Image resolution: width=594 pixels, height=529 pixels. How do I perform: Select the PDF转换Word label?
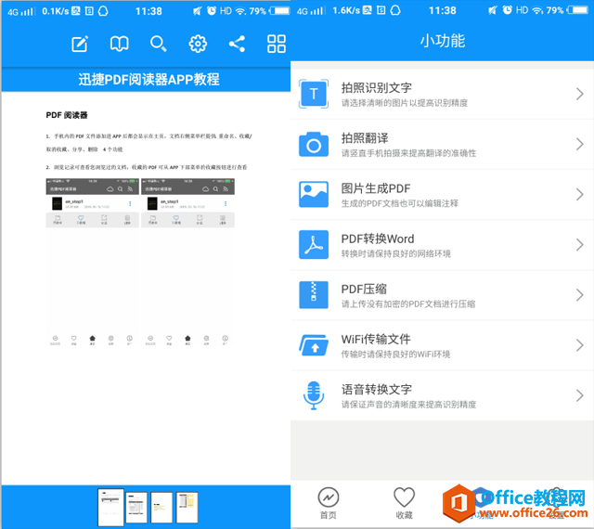pos(378,239)
